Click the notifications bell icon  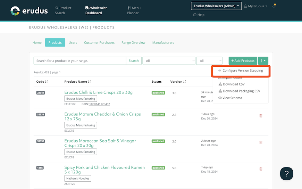tap(274, 6)
